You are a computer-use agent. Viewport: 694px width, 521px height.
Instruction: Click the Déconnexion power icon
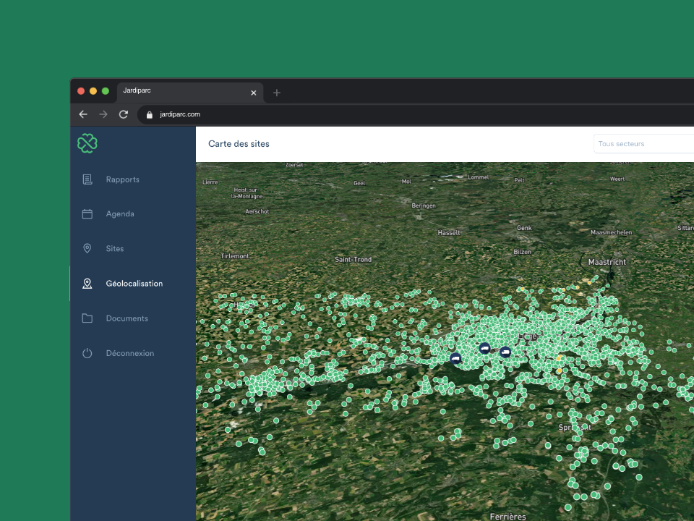[x=87, y=353]
